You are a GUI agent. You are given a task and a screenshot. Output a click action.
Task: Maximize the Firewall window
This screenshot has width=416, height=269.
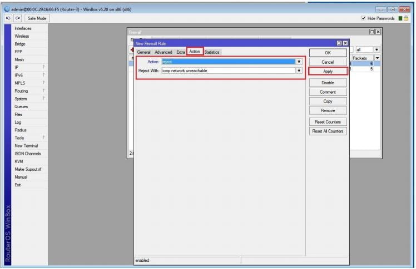372,32
